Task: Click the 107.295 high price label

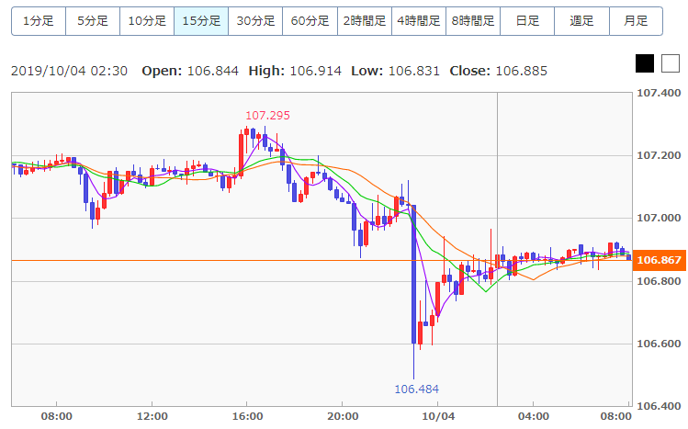Action: [267, 116]
